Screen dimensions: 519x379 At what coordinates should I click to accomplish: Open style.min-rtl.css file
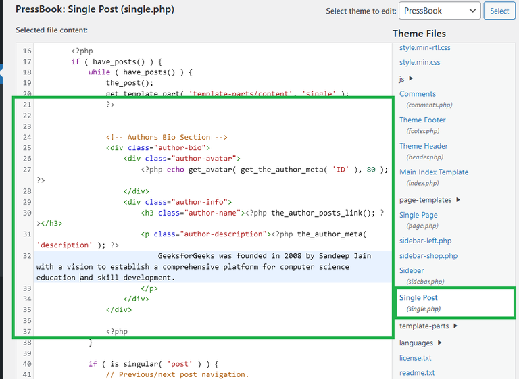pos(424,48)
